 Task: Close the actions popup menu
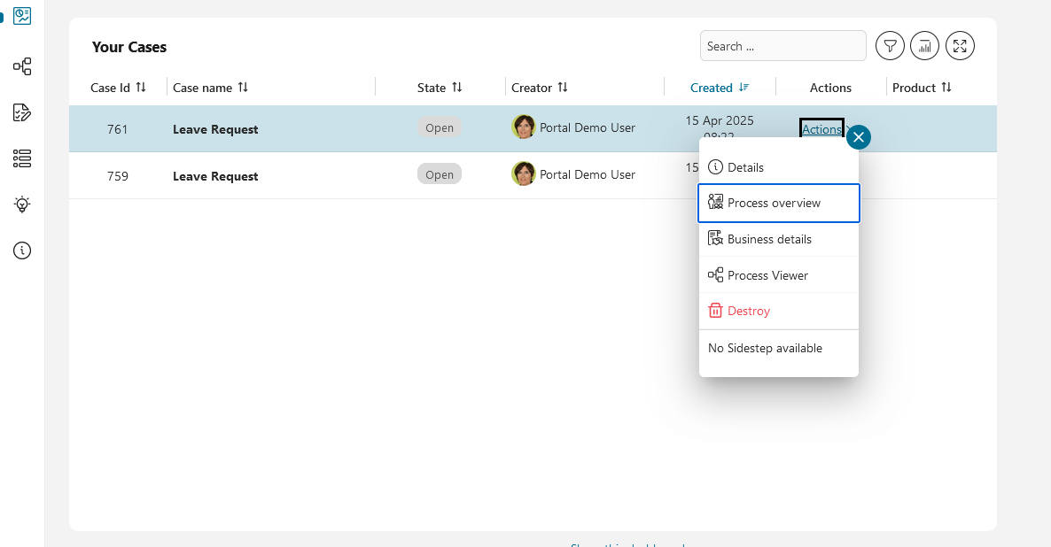[x=859, y=137]
